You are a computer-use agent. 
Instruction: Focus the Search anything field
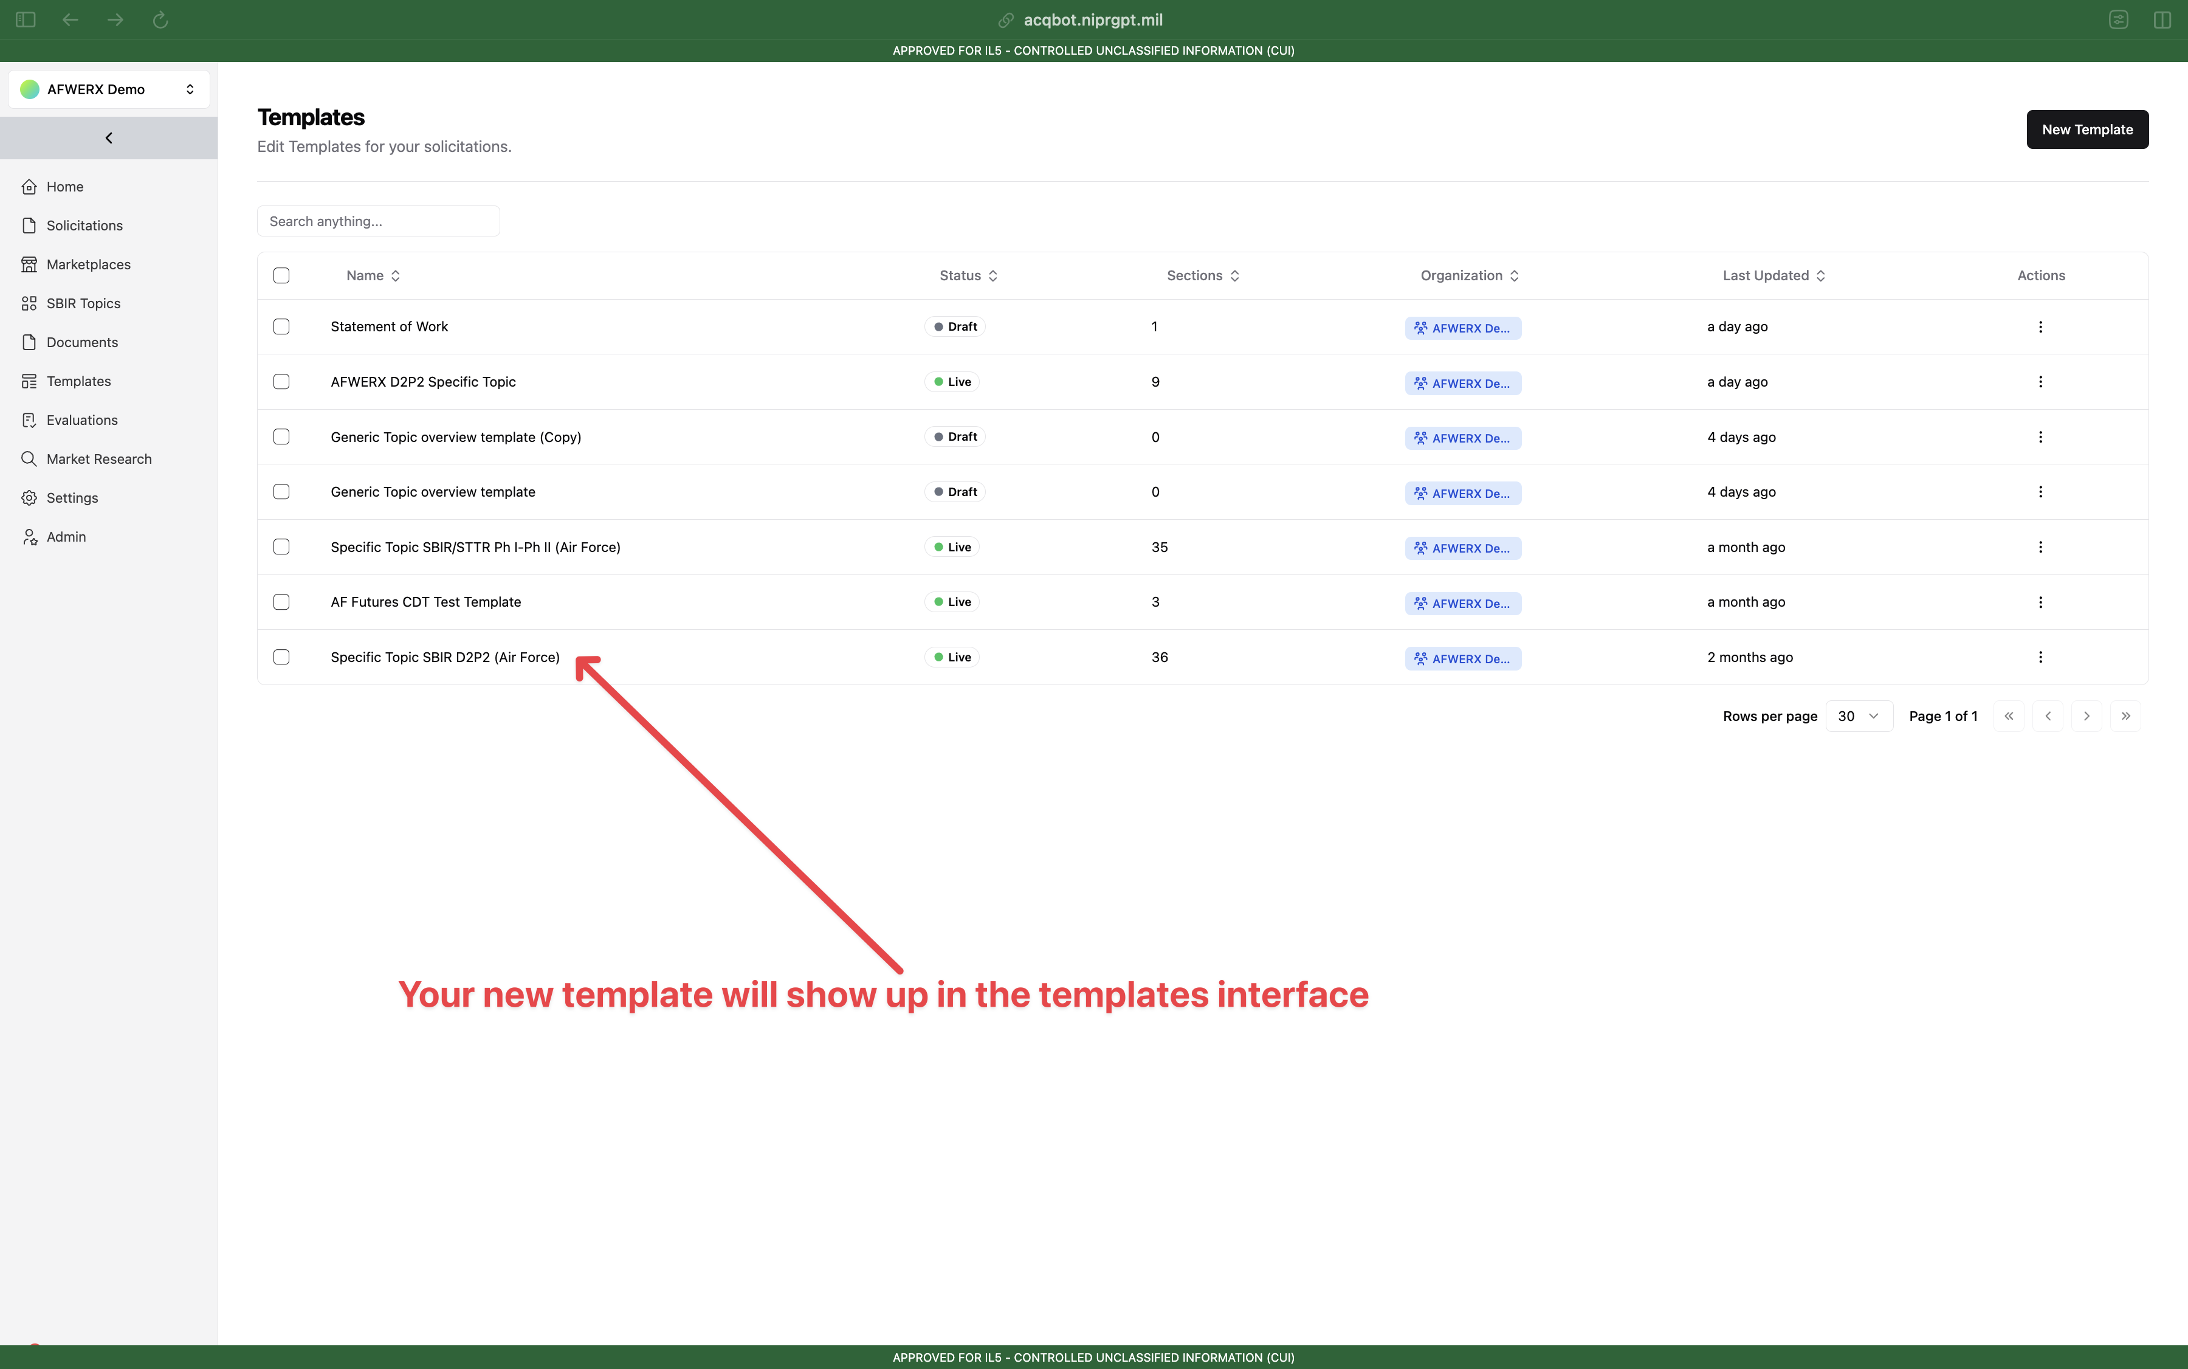tap(379, 221)
